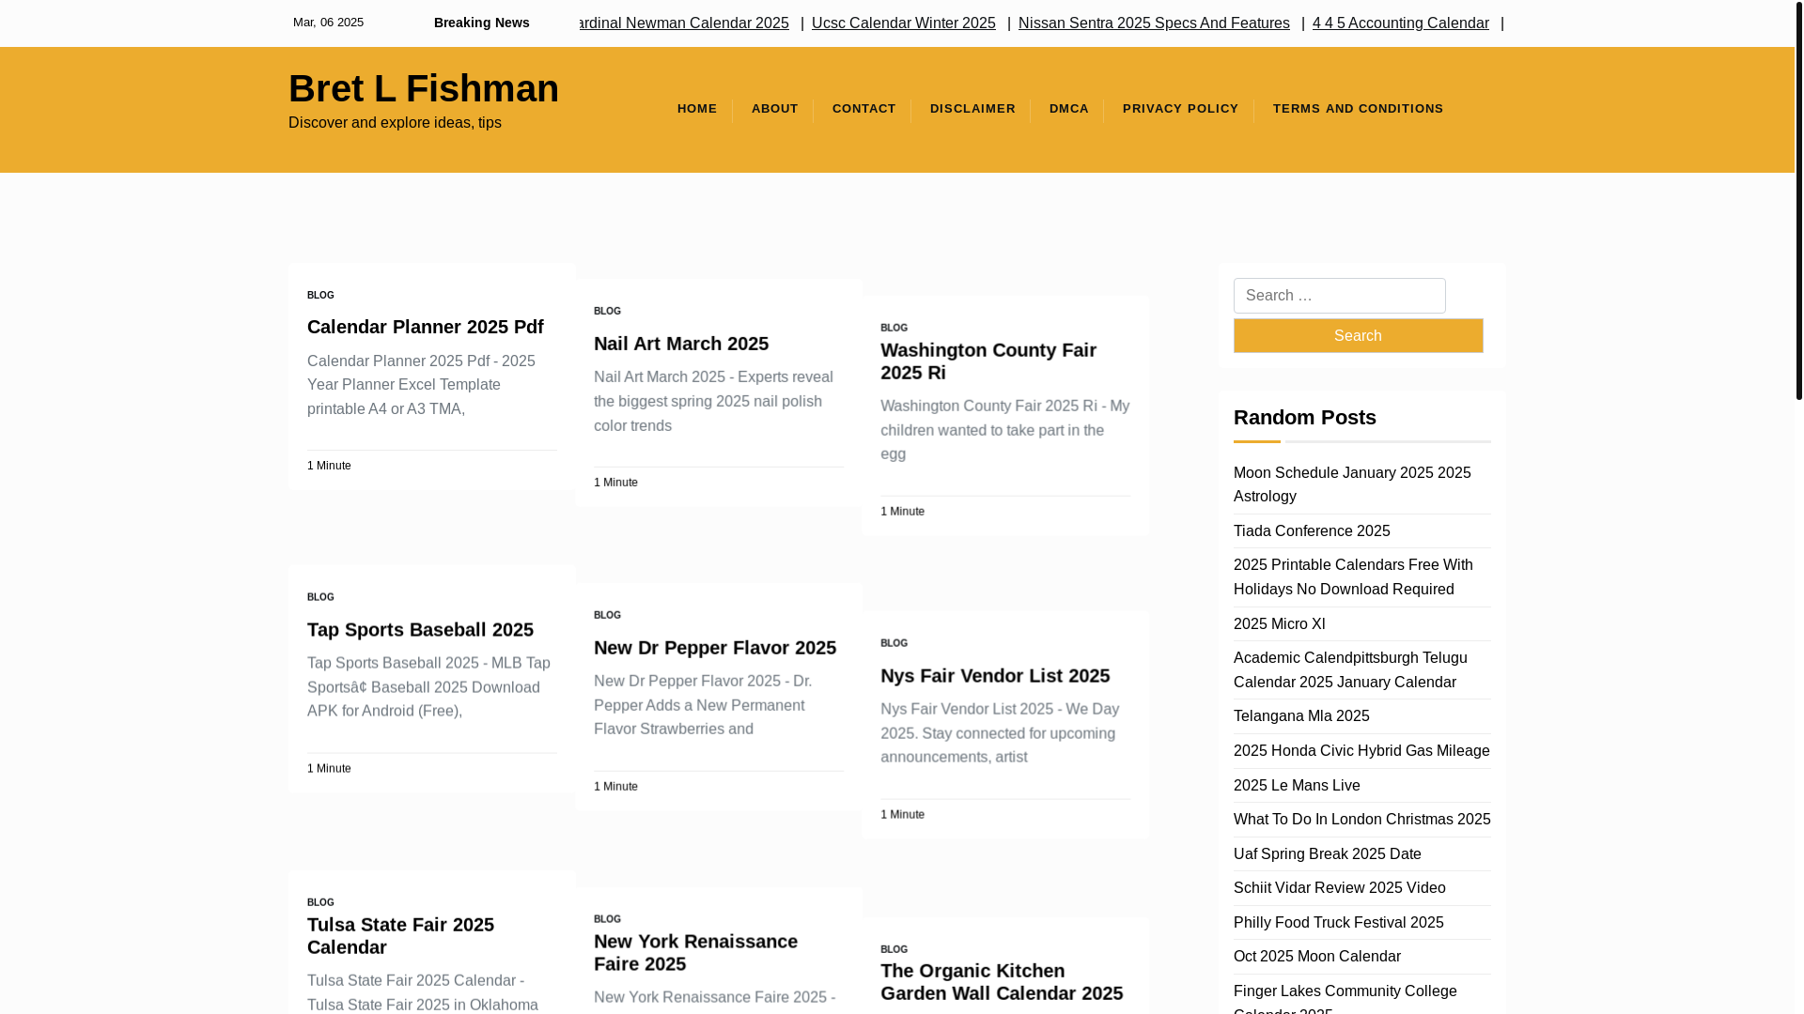Open What To Do In London Christmas 2025
The height and width of the screenshot is (1014, 1804).
coord(1361,820)
